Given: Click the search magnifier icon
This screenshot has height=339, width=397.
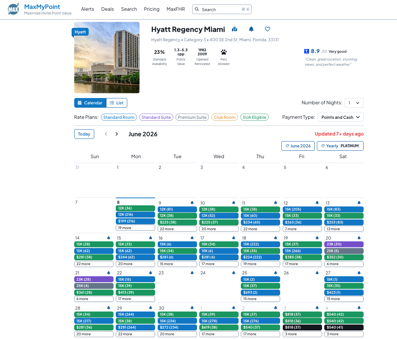Looking at the screenshot, I should pyautogui.click(x=197, y=9).
